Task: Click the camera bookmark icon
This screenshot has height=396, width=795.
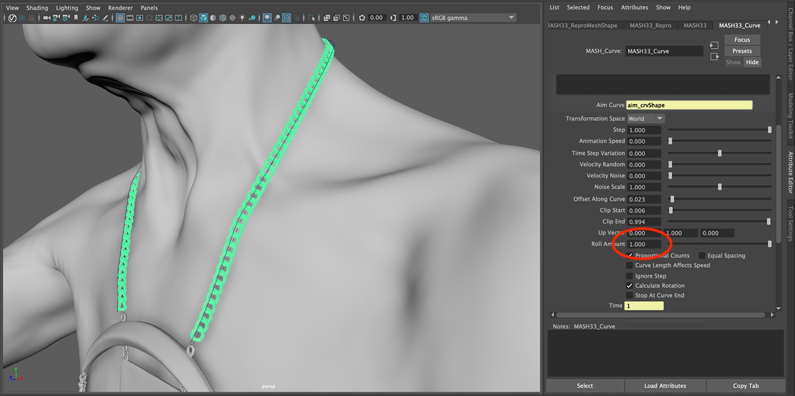Action: (76, 18)
